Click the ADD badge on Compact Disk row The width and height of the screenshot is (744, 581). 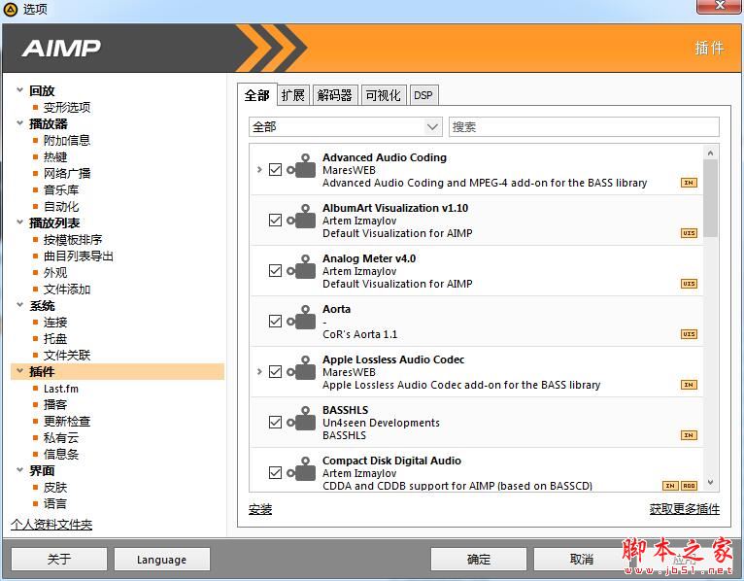coord(689,486)
